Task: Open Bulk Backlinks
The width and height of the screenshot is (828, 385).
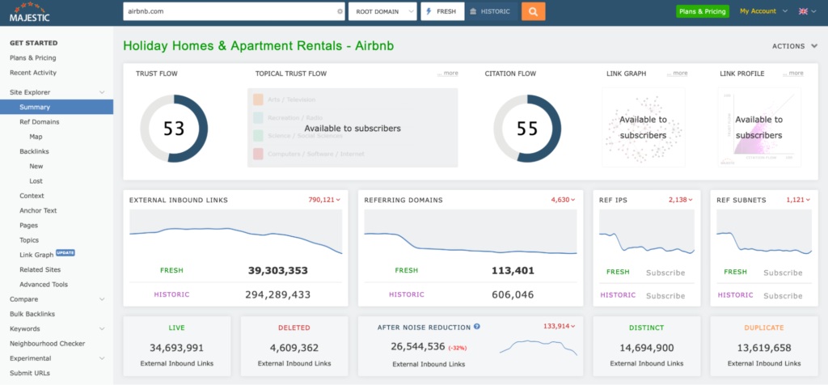Action: click(x=32, y=315)
